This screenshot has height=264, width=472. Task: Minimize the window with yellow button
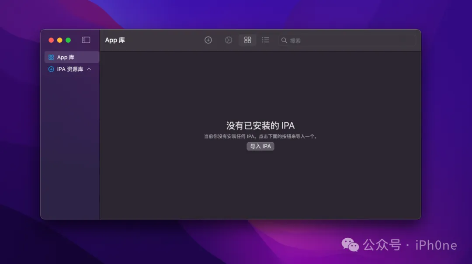59,40
